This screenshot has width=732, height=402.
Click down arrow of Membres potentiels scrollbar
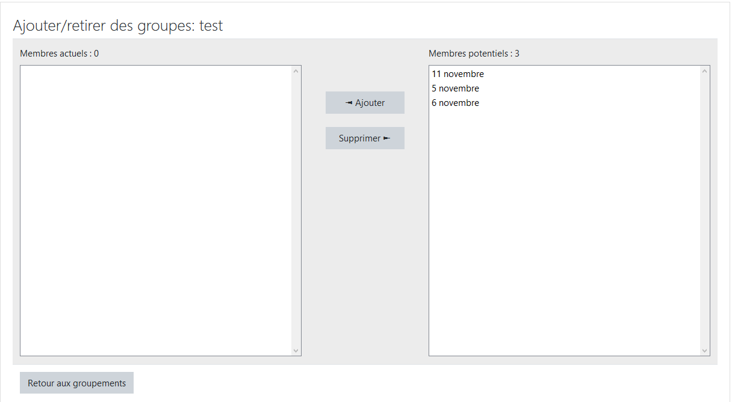pos(704,350)
